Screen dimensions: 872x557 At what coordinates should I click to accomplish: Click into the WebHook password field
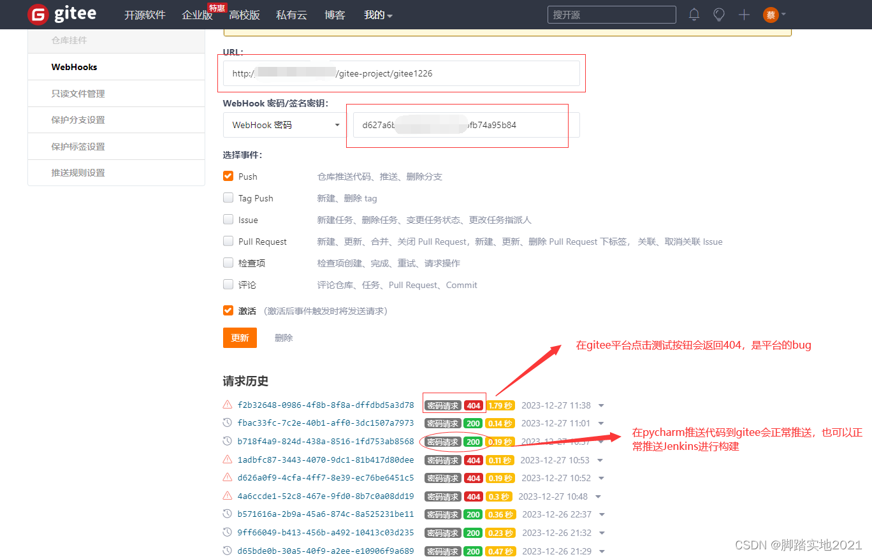tap(466, 125)
